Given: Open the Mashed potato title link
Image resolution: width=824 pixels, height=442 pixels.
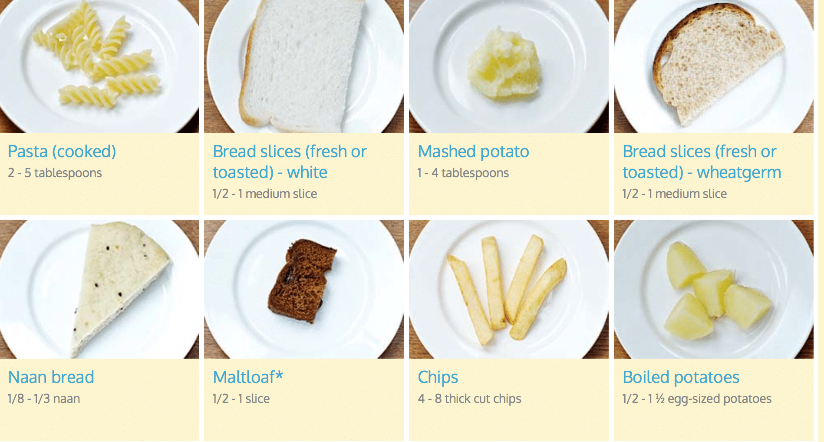Looking at the screenshot, I should (x=473, y=152).
